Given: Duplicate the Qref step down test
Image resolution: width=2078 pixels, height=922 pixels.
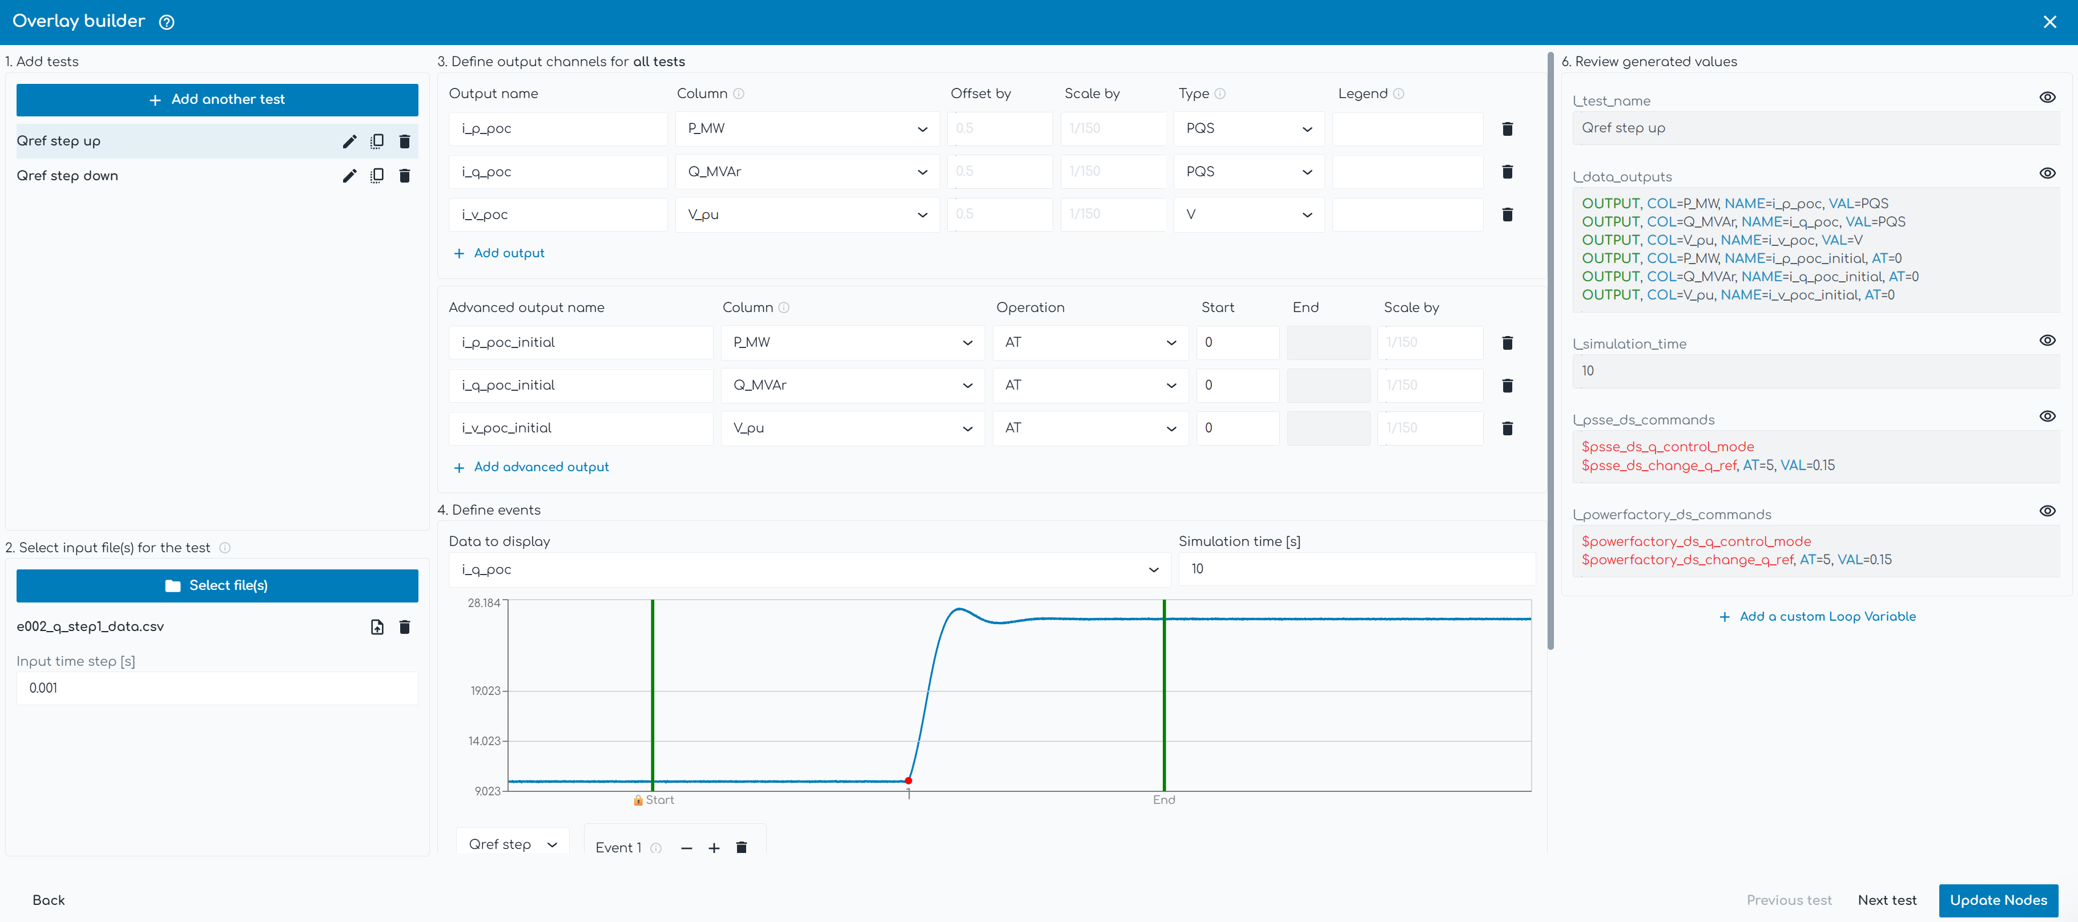Looking at the screenshot, I should click(377, 176).
